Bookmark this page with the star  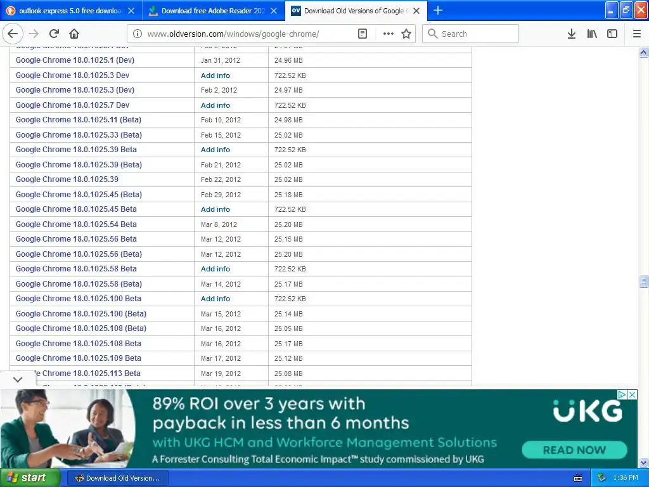click(x=406, y=34)
